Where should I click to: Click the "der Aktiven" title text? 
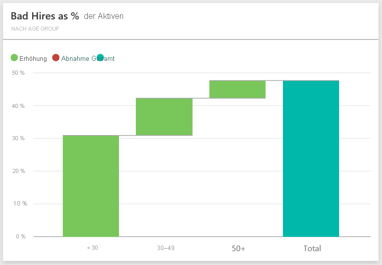coord(104,16)
